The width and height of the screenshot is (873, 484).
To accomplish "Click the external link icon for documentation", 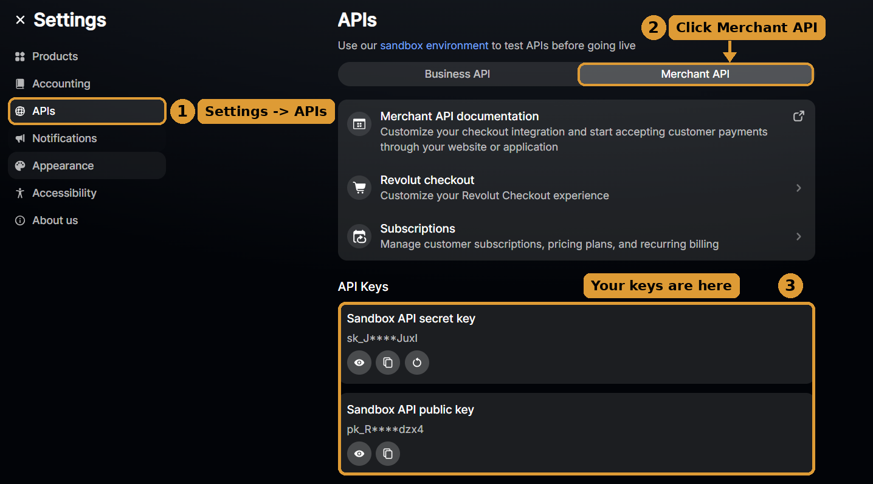I will 799,116.
